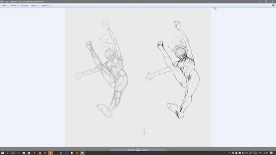Open the Windows Start menu
276x155 pixels.
3,153
